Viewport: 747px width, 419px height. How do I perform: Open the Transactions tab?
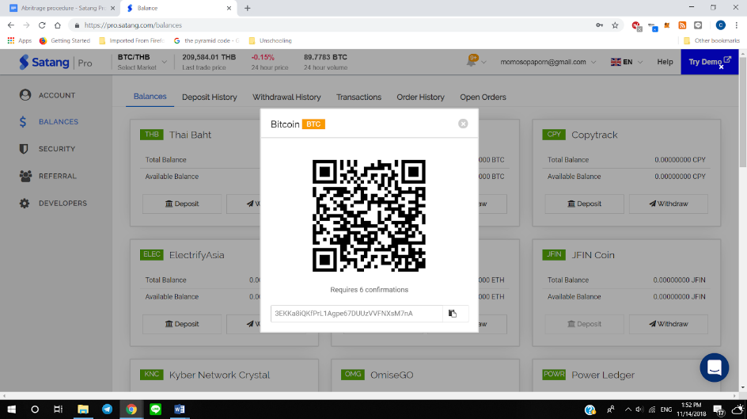point(358,97)
